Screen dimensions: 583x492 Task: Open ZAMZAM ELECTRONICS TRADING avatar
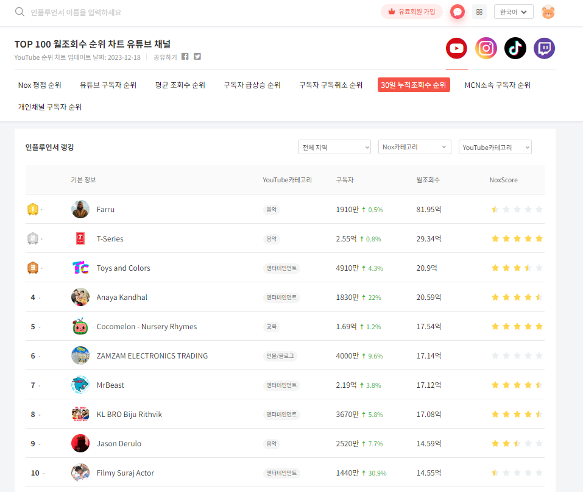(x=80, y=355)
